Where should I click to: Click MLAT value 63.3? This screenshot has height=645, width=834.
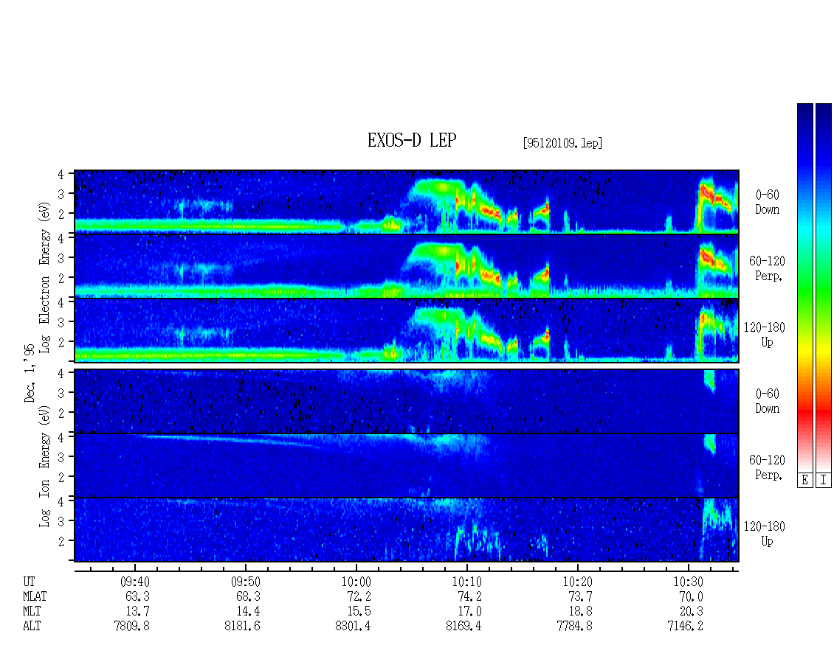coord(138,596)
